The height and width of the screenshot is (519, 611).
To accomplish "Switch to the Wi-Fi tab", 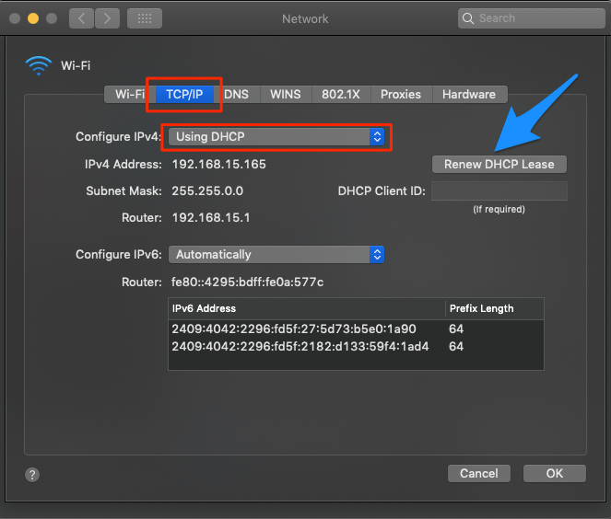I will (130, 95).
